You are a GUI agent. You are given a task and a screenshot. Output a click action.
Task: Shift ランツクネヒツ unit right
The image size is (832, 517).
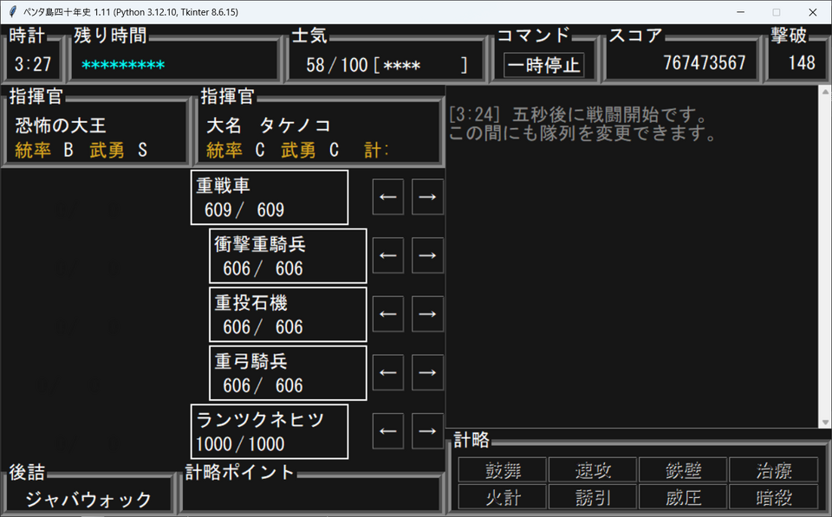pyautogui.click(x=427, y=430)
